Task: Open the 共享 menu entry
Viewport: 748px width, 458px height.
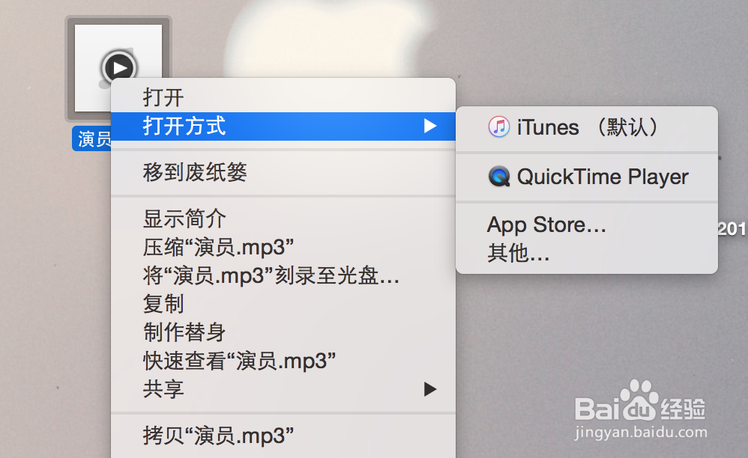Action: (x=283, y=389)
